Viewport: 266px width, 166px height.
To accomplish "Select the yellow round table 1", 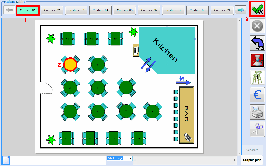I will point(70,64).
